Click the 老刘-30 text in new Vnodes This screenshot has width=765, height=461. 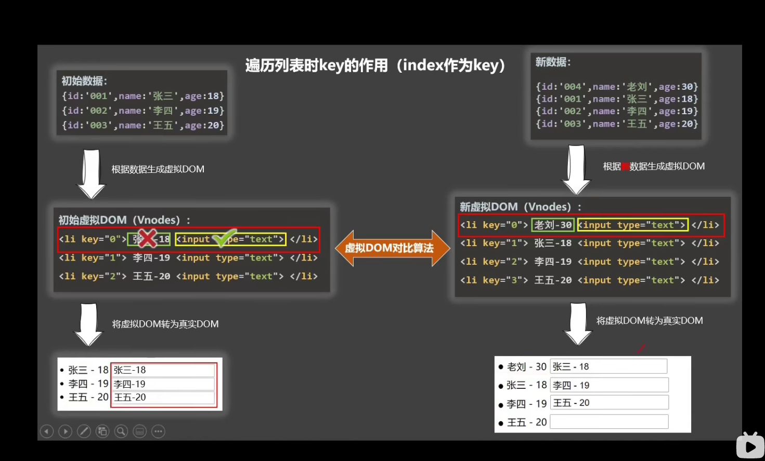(x=553, y=225)
